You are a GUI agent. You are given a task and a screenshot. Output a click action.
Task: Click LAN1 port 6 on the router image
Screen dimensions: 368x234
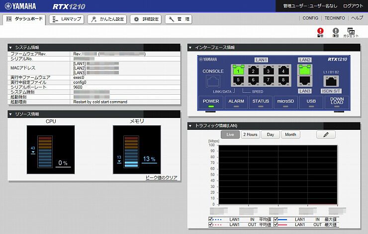253,80
